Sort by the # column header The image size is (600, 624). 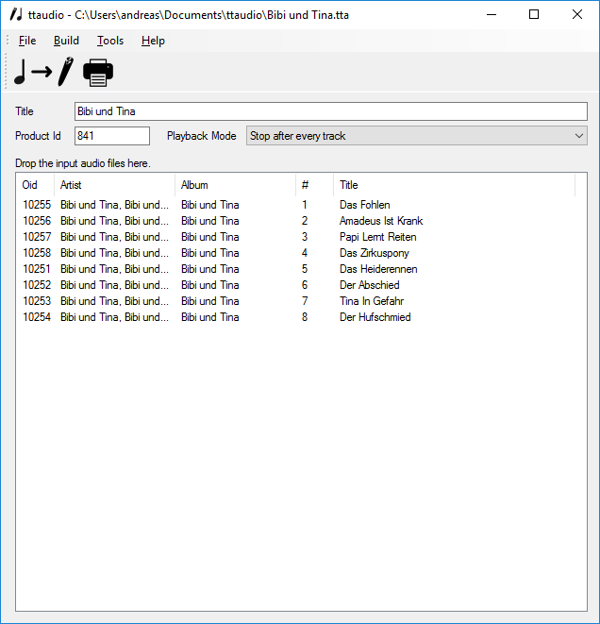(314, 185)
